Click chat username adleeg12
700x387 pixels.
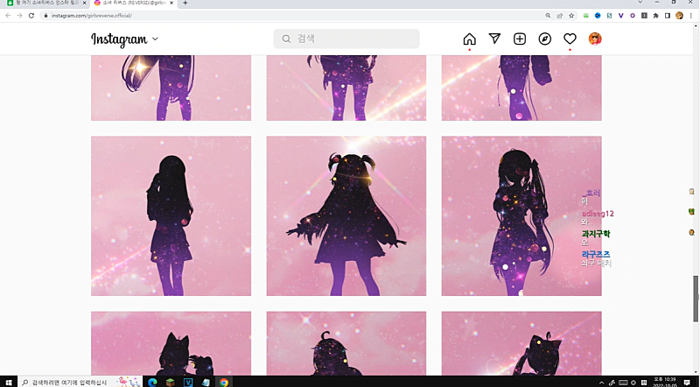[598, 214]
